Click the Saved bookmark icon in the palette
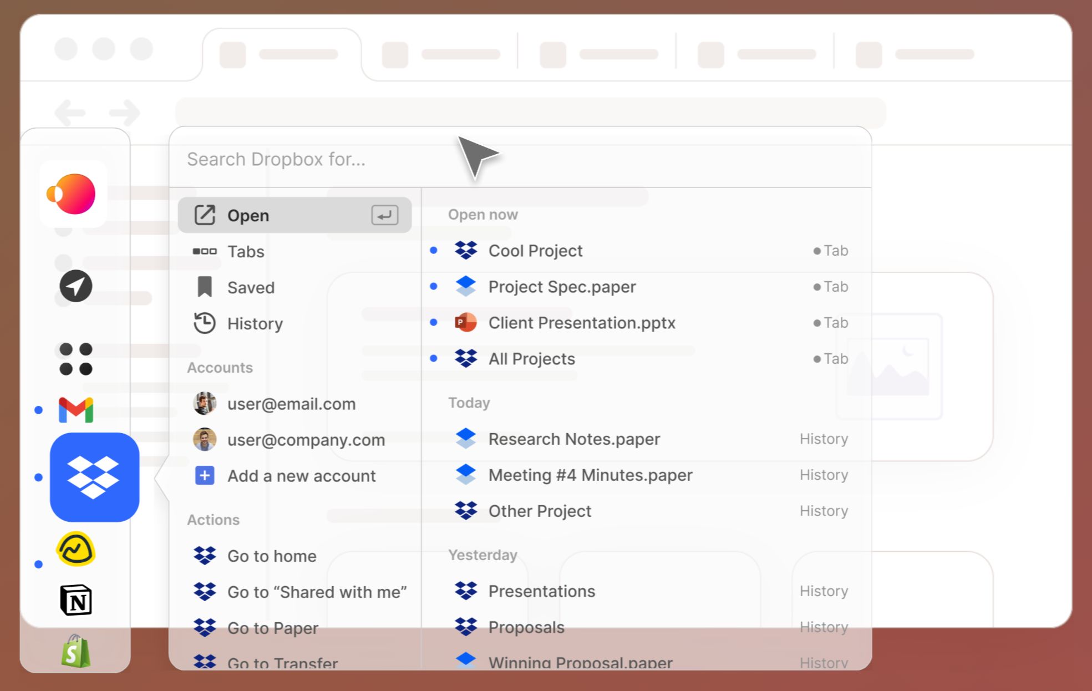Image resolution: width=1092 pixels, height=691 pixels. pos(205,287)
